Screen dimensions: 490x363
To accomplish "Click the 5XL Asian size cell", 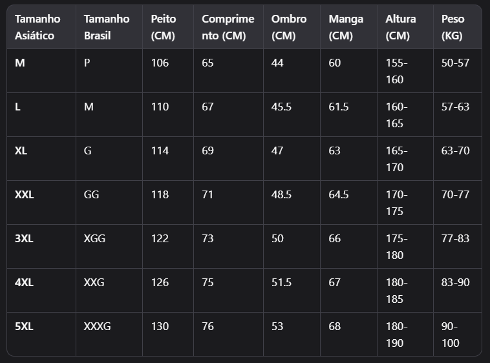I will [x=24, y=326].
